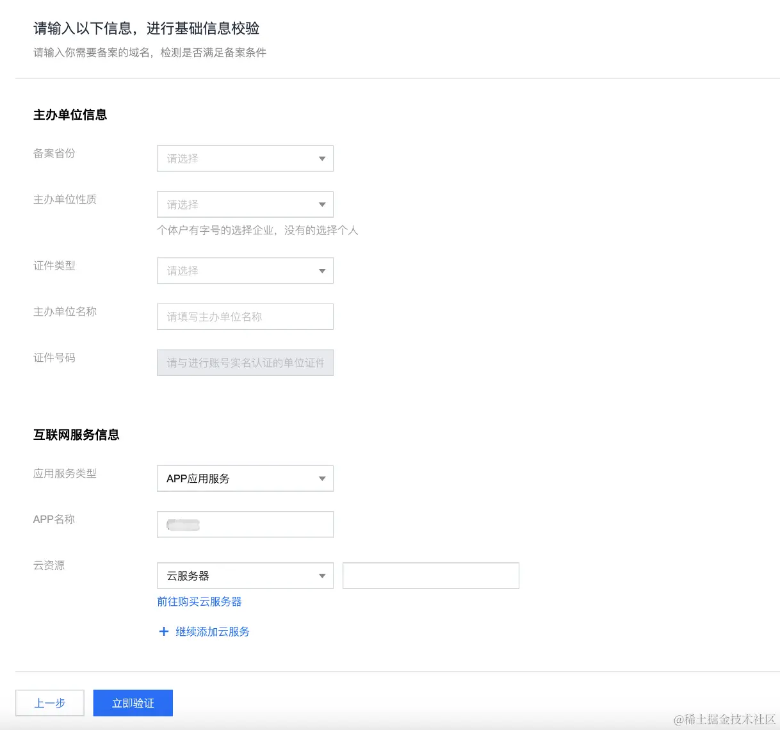The width and height of the screenshot is (780, 730).
Task: Click the subtitle 请输入你需要备案的域名
Action: 92,53
